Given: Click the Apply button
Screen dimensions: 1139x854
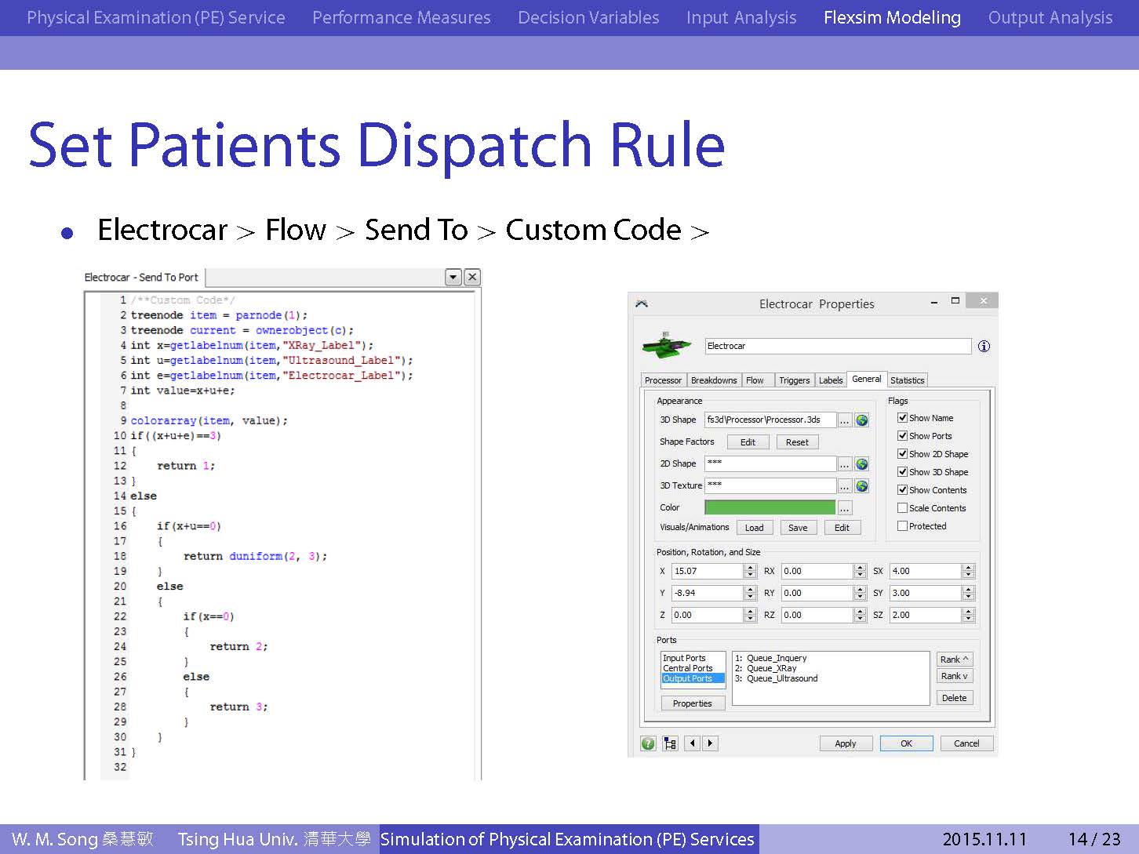Looking at the screenshot, I should pos(846,743).
